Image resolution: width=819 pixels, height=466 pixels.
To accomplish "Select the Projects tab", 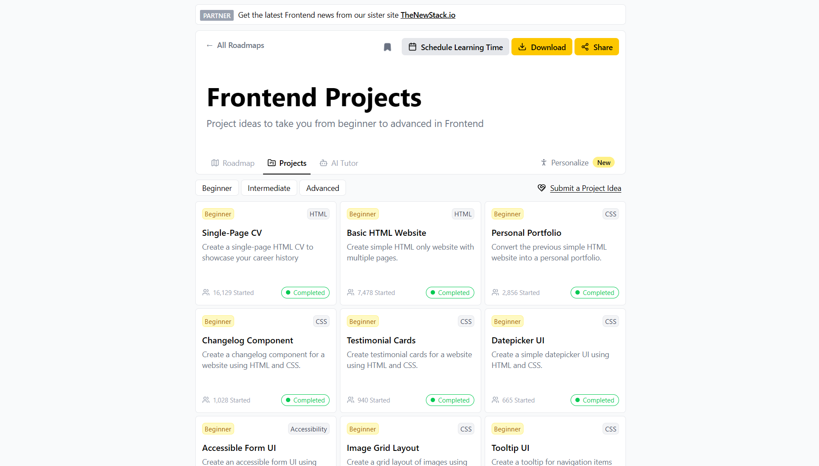I will pyautogui.click(x=287, y=163).
